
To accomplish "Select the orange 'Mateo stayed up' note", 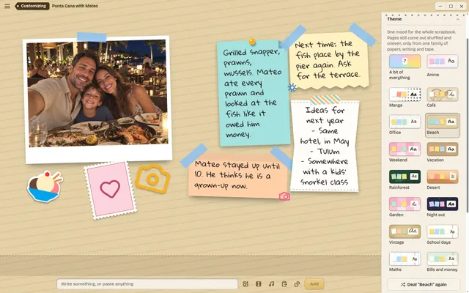I will 237,176.
